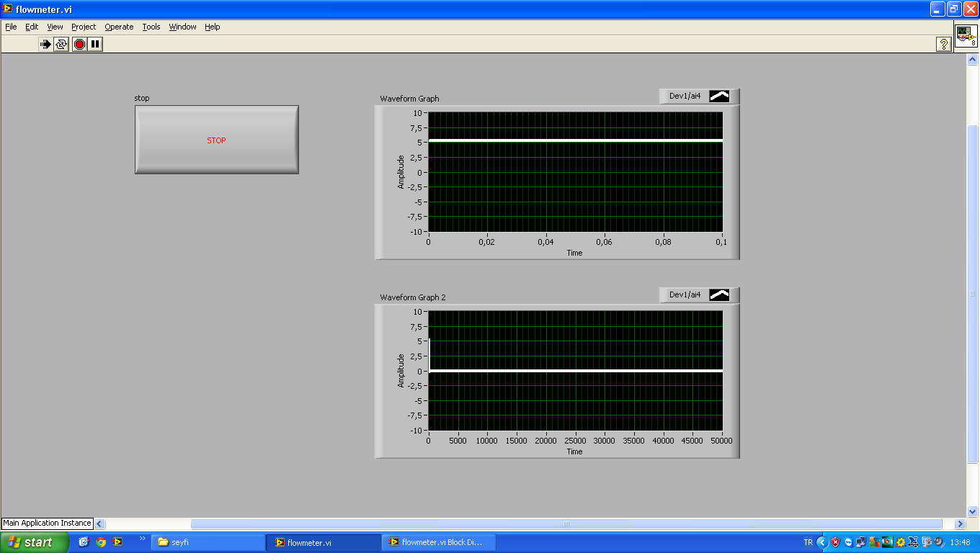Image resolution: width=980 pixels, height=553 pixels.
Task: Click the Waveform Graph label text
Action: coord(409,99)
